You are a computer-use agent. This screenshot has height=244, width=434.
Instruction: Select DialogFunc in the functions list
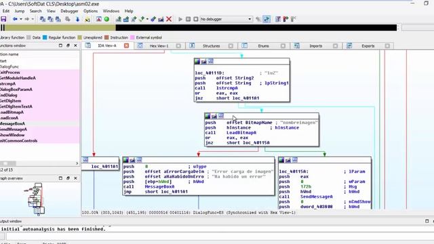[x=39, y=66]
